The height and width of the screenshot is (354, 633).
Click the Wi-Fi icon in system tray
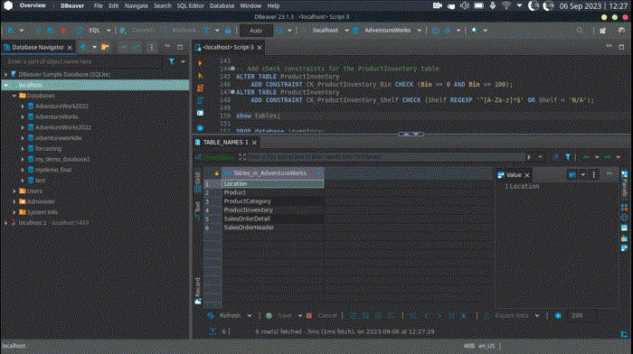click(506, 5)
